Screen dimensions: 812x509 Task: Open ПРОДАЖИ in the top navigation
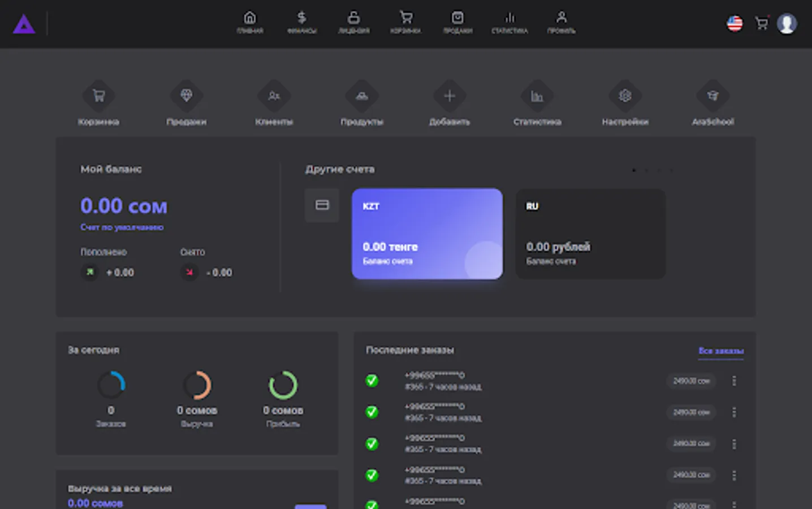[x=457, y=23]
